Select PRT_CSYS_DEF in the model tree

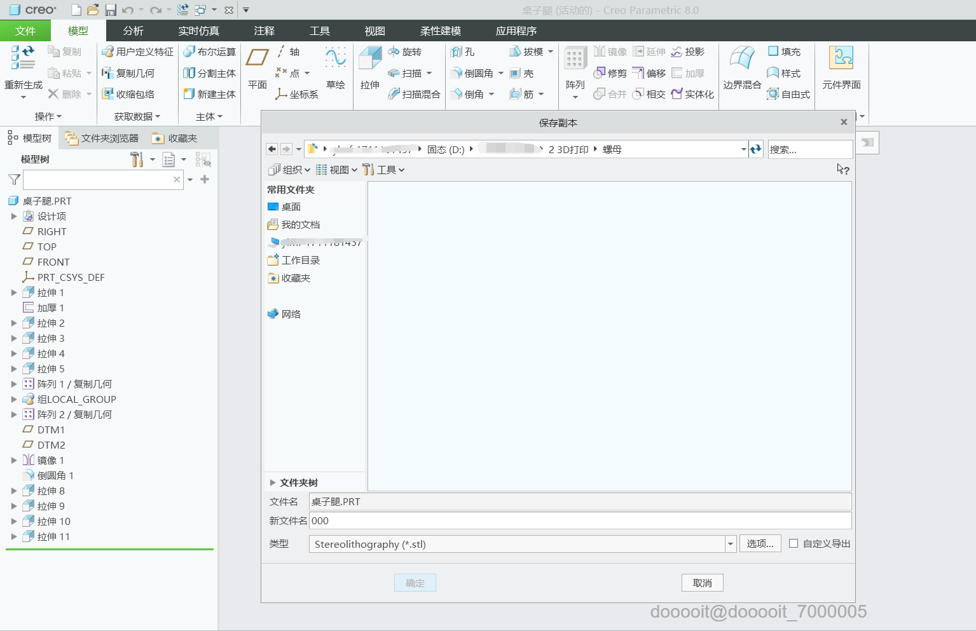(64, 277)
